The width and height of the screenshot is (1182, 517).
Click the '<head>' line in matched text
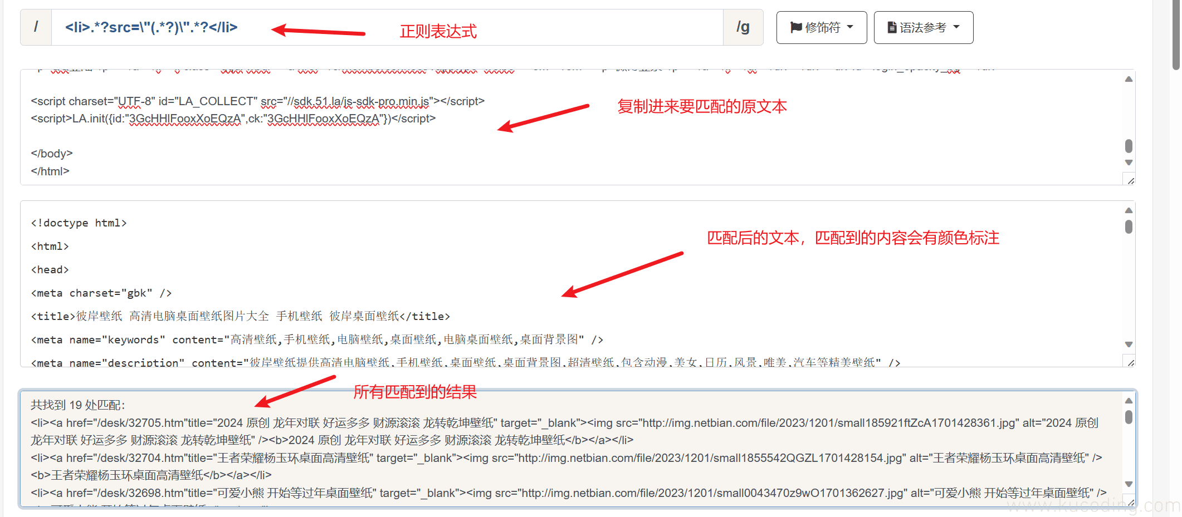coord(50,270)
